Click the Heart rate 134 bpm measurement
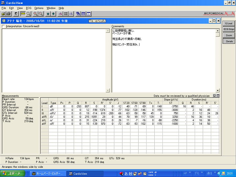The image size is (236, 177). [x=18, y=99]
